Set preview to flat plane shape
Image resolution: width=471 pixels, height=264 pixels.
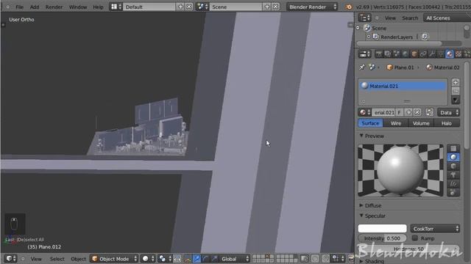(x=453, y=148)
